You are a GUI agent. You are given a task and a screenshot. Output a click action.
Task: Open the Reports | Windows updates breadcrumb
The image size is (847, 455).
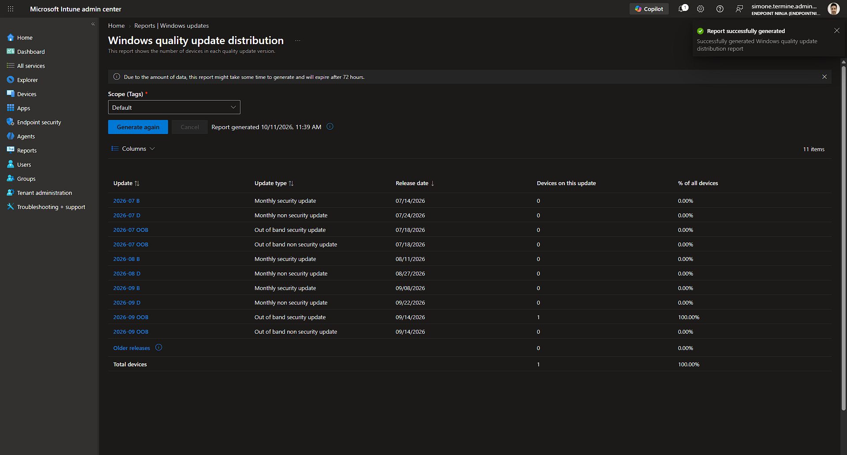(x=172, y=26)
